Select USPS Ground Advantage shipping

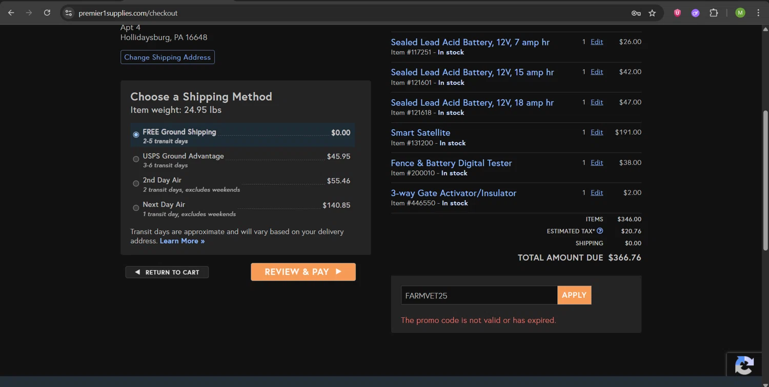(136, 159)
